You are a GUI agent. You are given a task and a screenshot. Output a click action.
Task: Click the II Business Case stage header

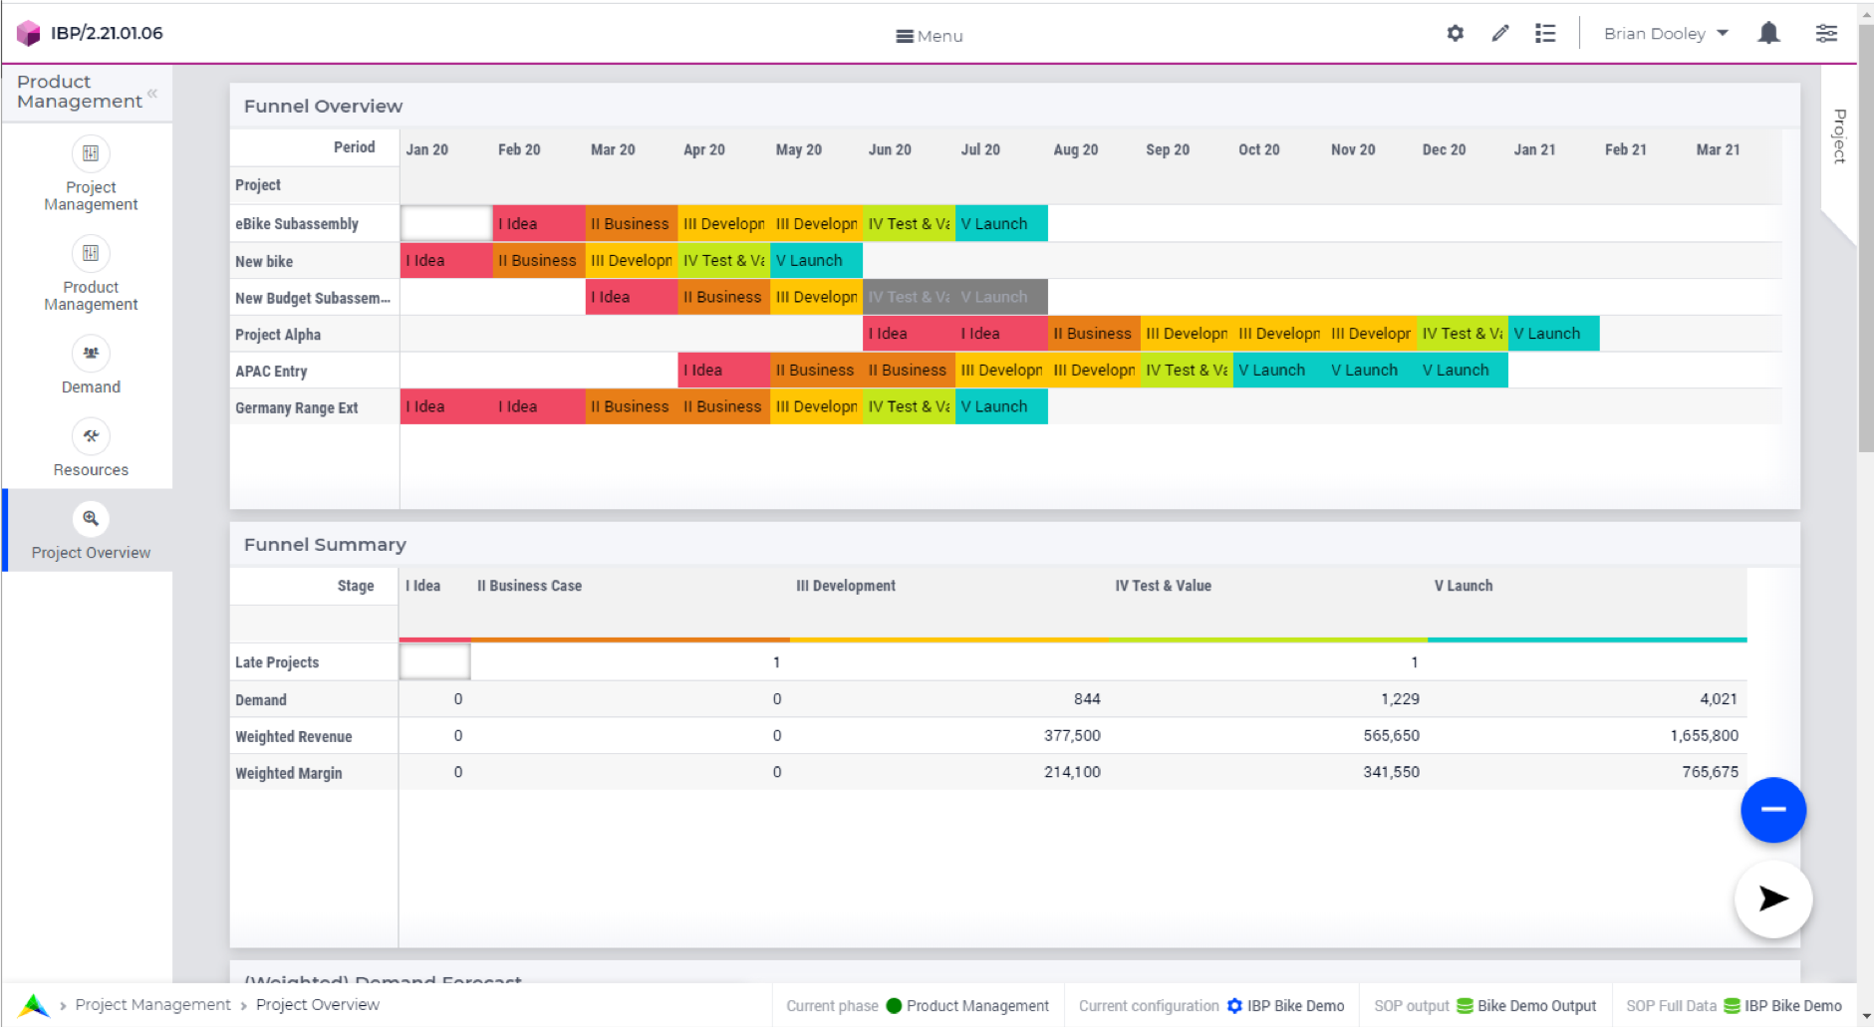pyautogui.click(x=529, y=586)
